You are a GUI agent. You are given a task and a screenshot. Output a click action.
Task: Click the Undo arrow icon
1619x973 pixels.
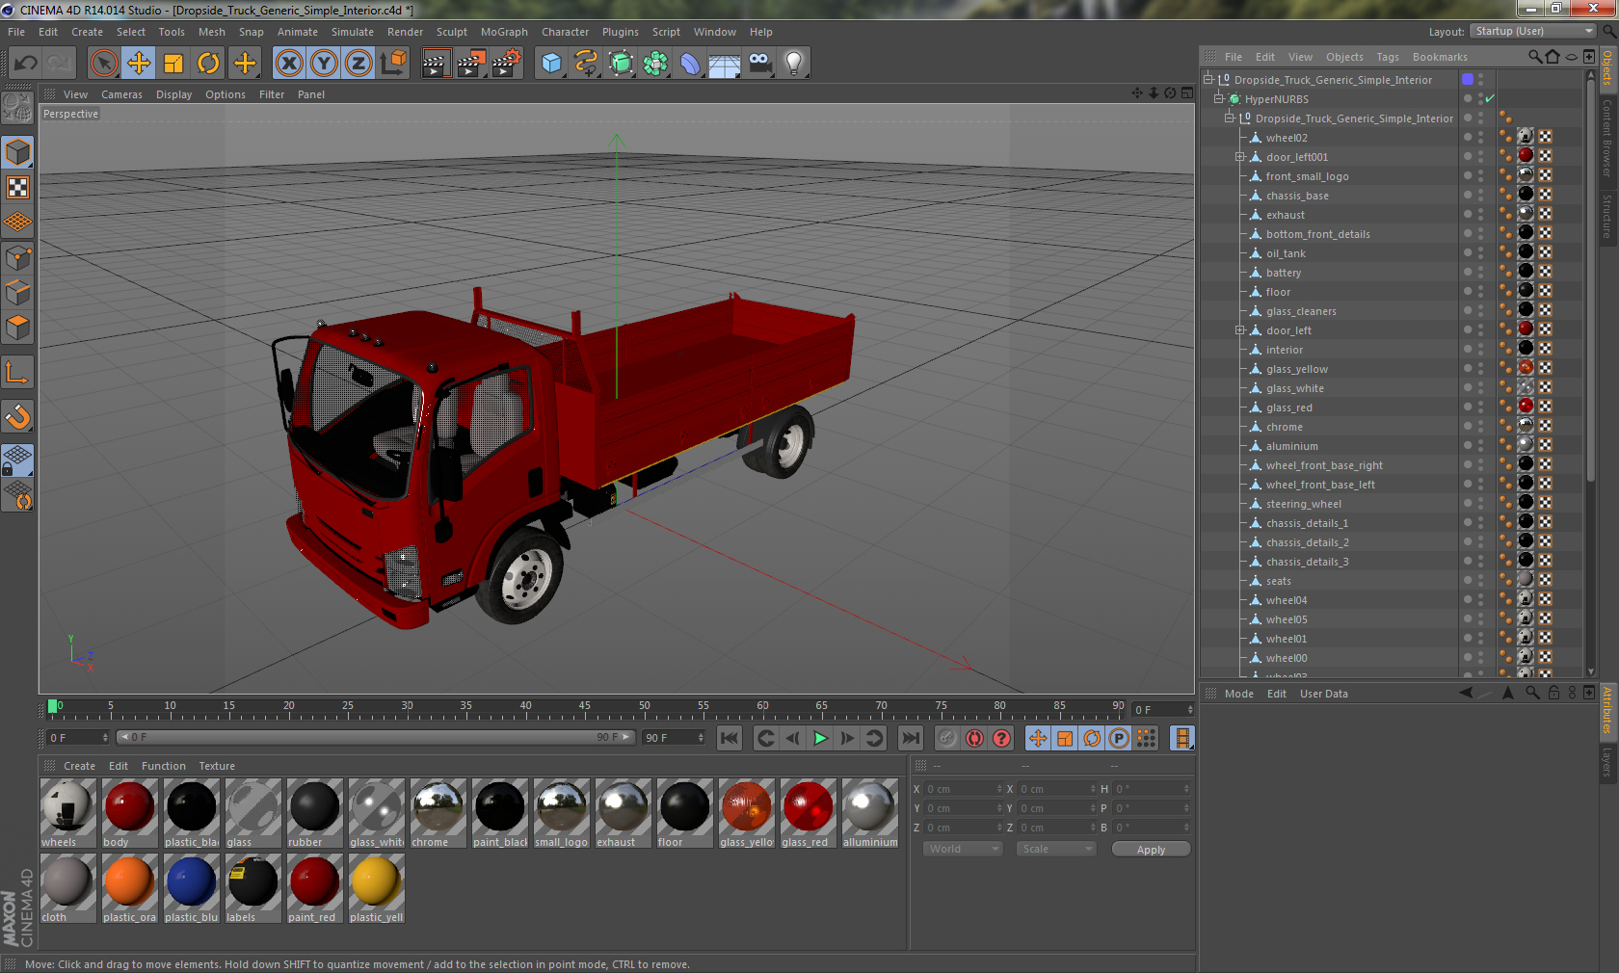click(26, 64)
